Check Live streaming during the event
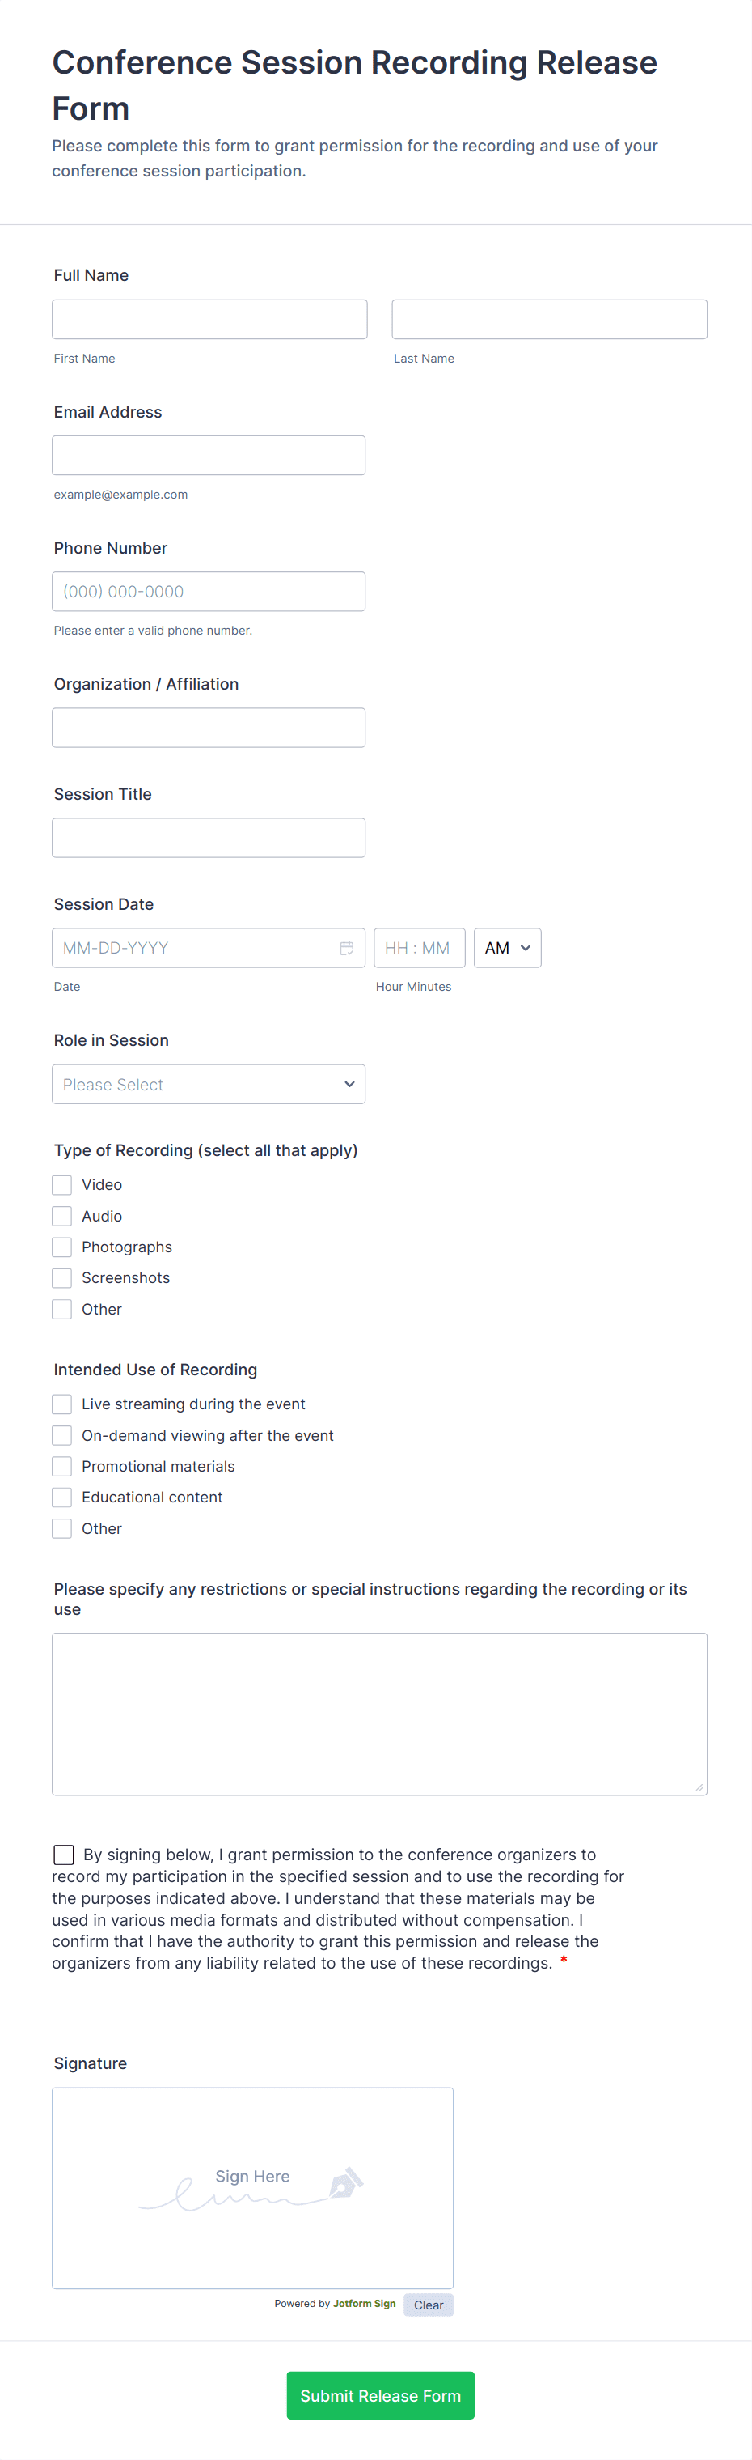The image size is (752, 2460). [62, 1404]
